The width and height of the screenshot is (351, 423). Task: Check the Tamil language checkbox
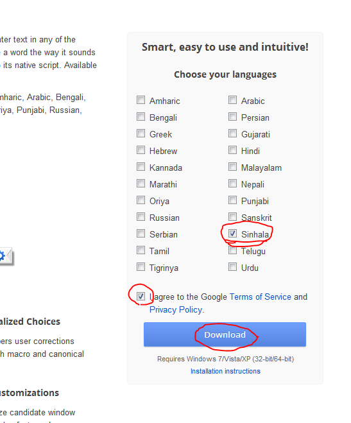[141, 250]
